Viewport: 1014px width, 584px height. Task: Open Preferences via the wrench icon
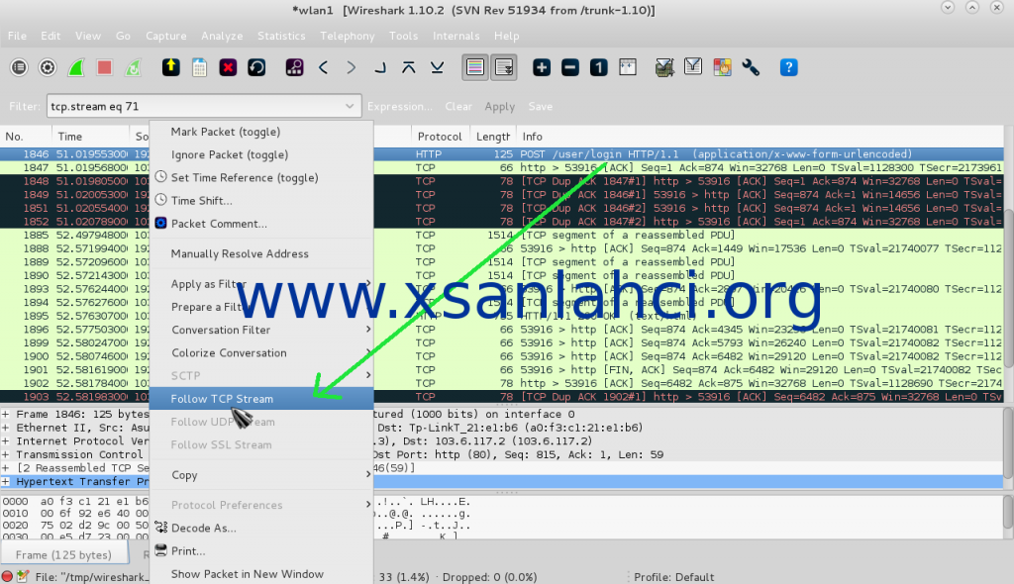(751, 67)
